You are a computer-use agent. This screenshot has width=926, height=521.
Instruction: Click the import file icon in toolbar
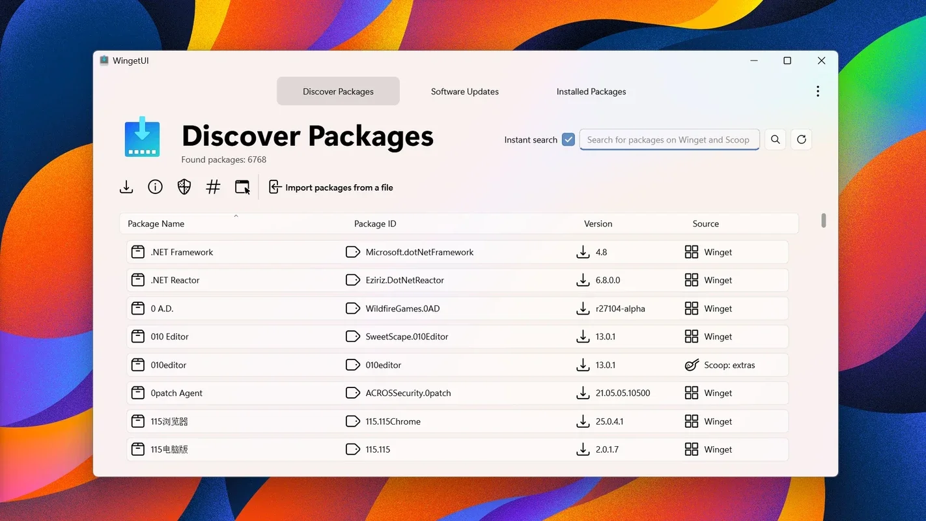point(275,188)
